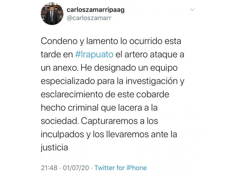Click the word sociedad in the tweet
Image resolution: width=235 pixels, height=176 pixels.
pos(60,121)
